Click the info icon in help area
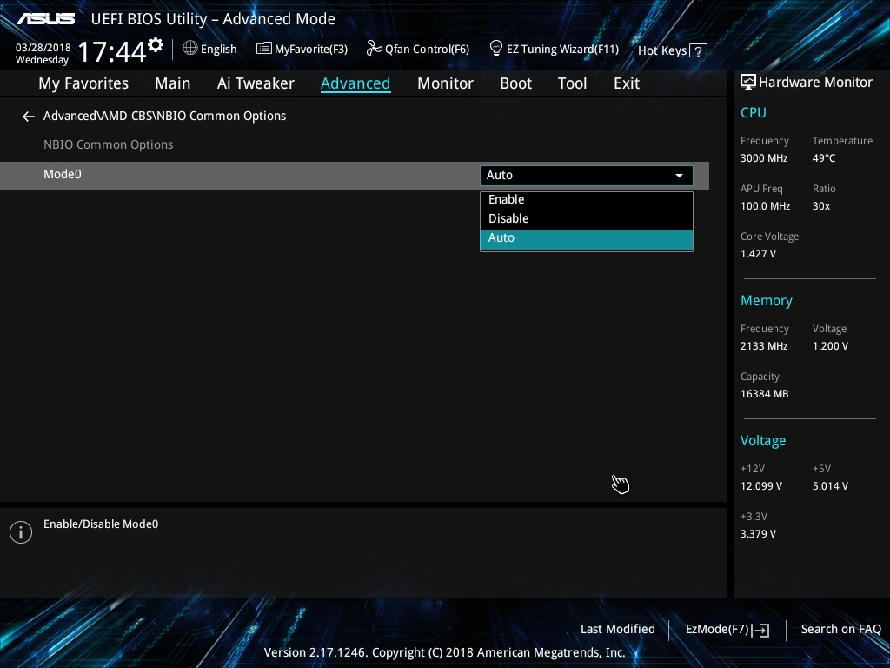The height and width of the screenshot is (668, 890). point(21,532)
